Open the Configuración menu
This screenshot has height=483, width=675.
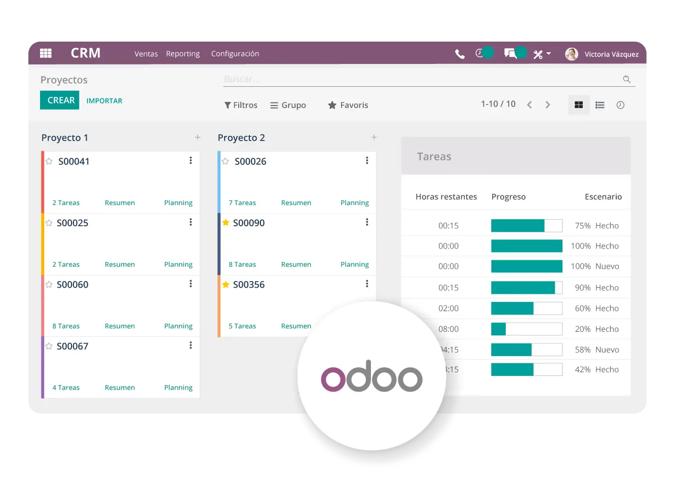tap(235, 54)
